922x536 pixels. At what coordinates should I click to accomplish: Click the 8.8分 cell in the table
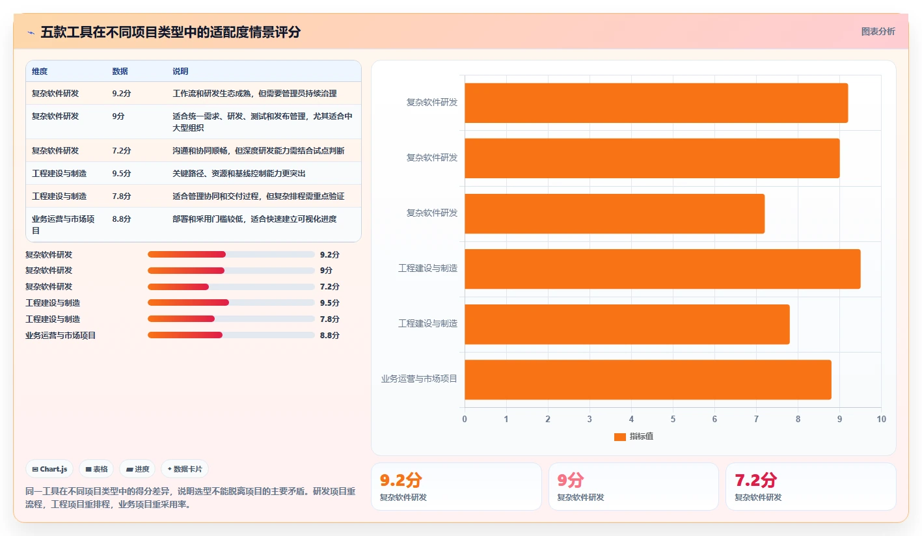pos(122,219)
